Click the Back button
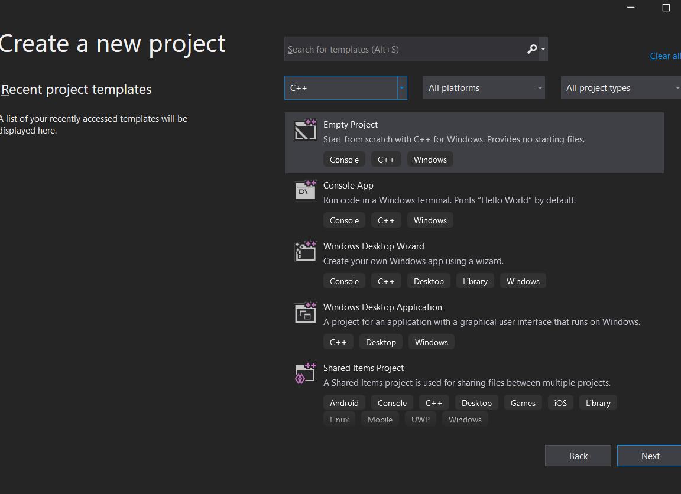This screenshot has height=494, width=681. point(578,456)
